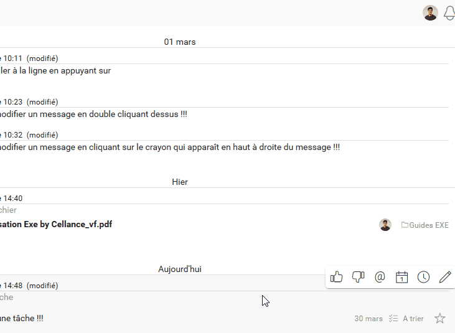The width and height of the screenshot is (455, 333).
Task: Open the user profile avatar at top
Action: pyautogui.click(x=430, y=13)
